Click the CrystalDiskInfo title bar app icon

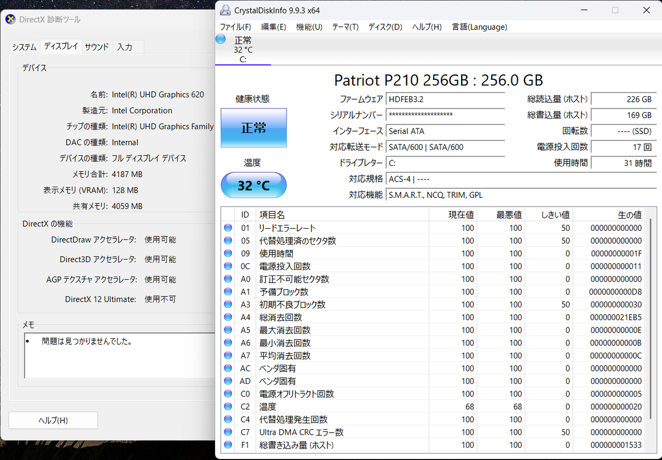click(225, 10)
